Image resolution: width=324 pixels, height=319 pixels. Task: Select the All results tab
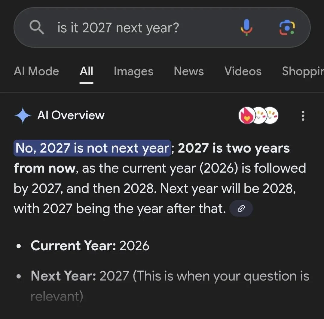[x=86, y=71]
